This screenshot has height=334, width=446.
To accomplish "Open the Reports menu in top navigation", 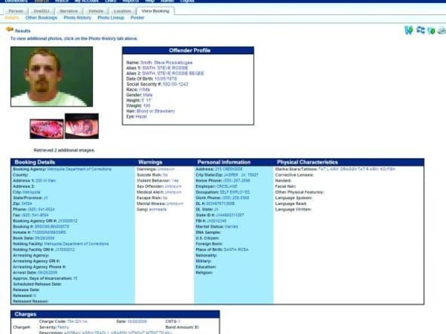I will coord(129,1).
